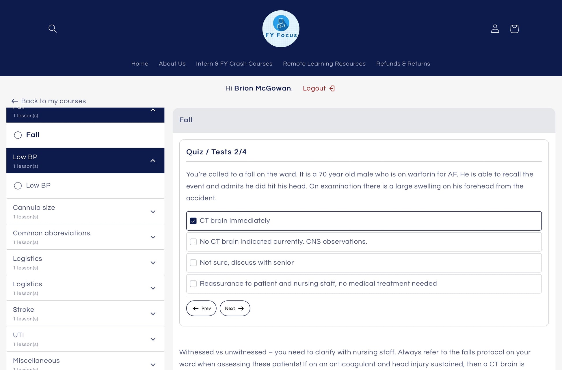Click the FY Focus logo
This screenshot has height=370, width=562.
(x=281, y=29)
